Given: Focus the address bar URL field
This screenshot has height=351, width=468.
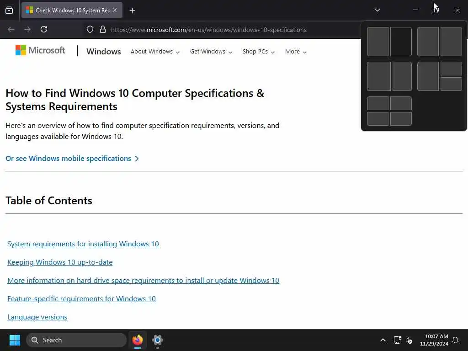Looking at the screenshot, I should [208, 30].
